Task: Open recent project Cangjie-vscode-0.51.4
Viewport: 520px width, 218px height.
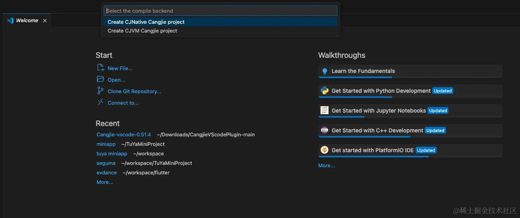Action: (x=124, y=135)
